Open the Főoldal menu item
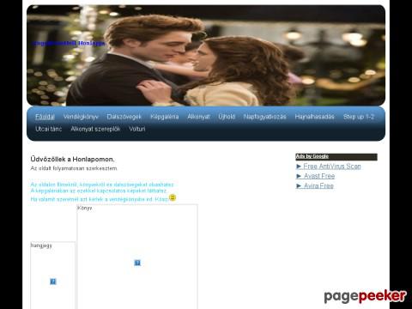The width and height of the screenshot is (412, 309). coord(45,117)
